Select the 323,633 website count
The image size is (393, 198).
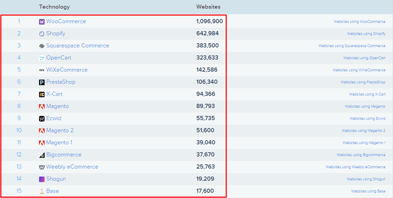pyautogui.click(x=207, y=58)
